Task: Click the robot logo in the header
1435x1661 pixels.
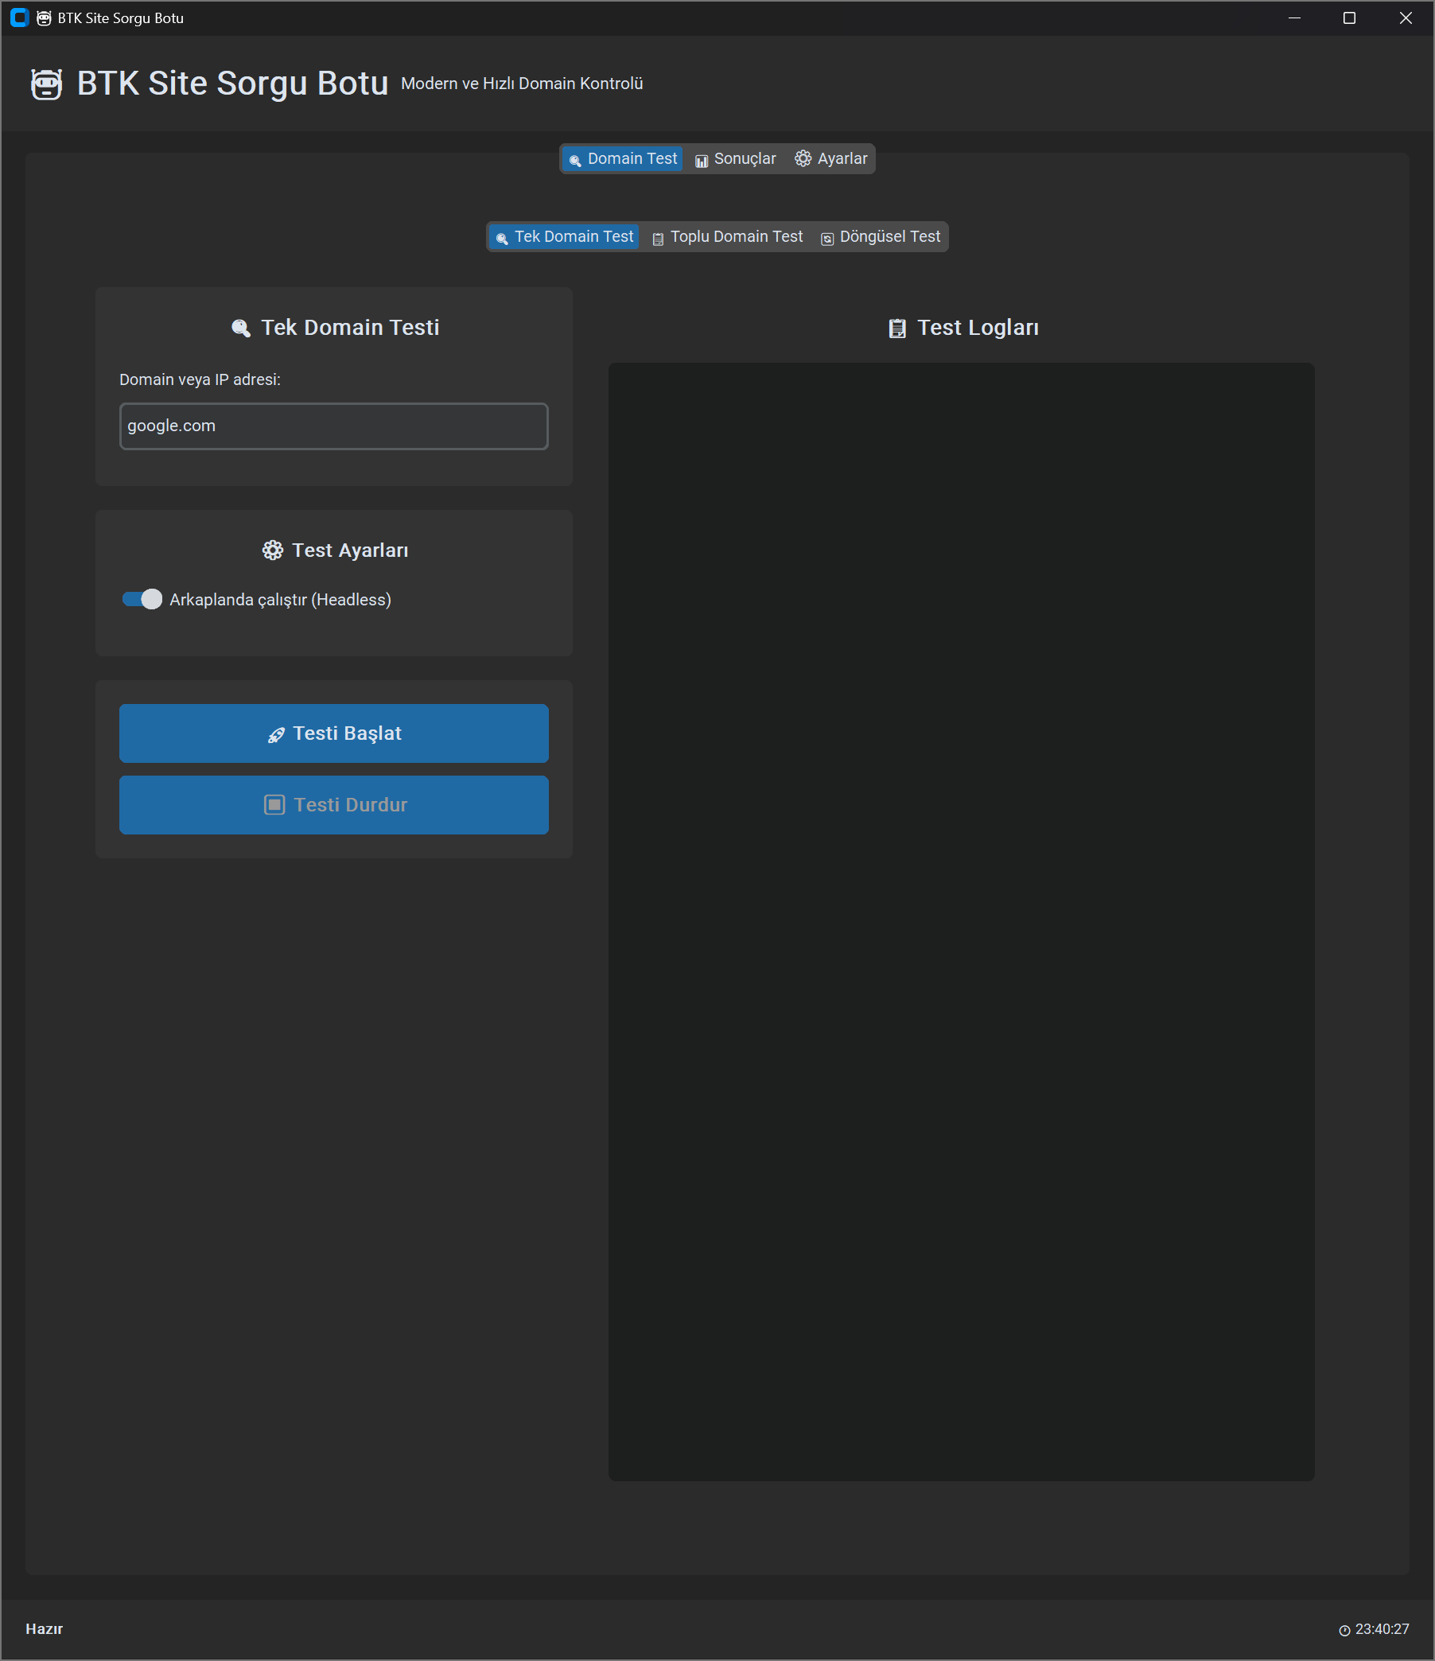Action: point(46,84)
